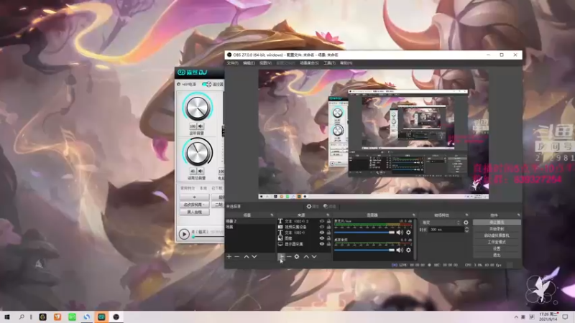This screenshot has width=575, height=323.
Task: Open teal DJ app icon on taskbar
Action: 101,317
